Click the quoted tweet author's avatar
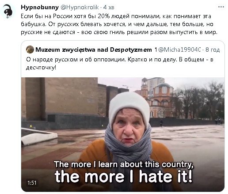Viewport: 228px width, 194px height. 30,49
